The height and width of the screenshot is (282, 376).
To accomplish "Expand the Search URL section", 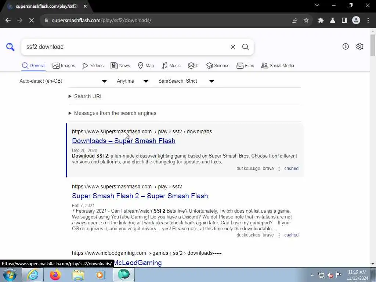I will tap(86, 96).
